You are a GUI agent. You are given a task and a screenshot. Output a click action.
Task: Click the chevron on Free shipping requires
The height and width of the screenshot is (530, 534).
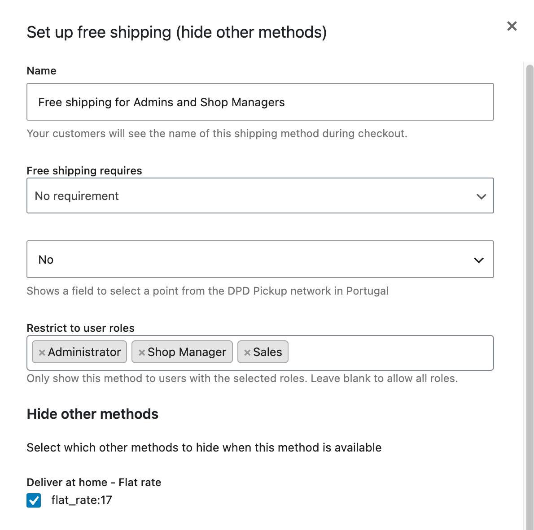pyautogui.click(x=481, y=196)
